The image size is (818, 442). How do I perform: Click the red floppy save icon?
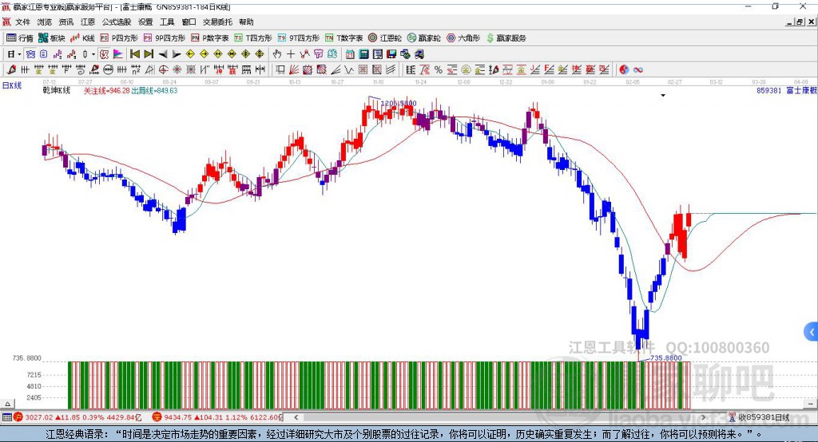tap(391, 54)
